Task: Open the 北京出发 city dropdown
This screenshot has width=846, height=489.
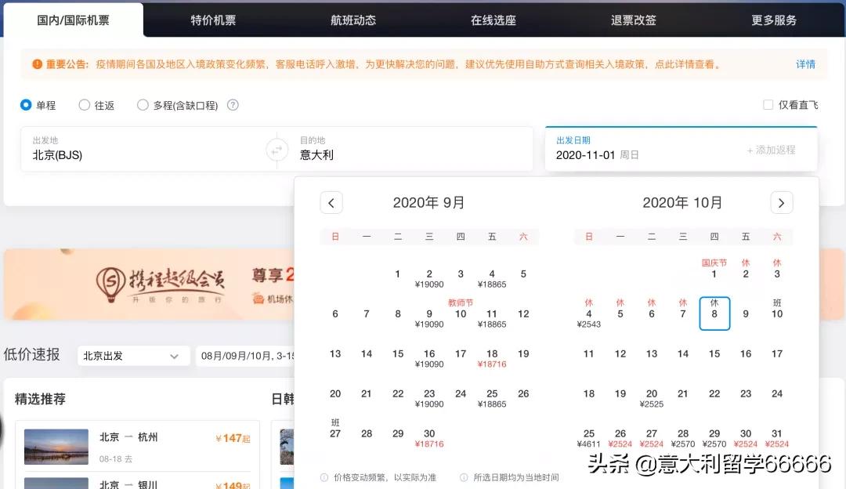Action: [132, 356]
